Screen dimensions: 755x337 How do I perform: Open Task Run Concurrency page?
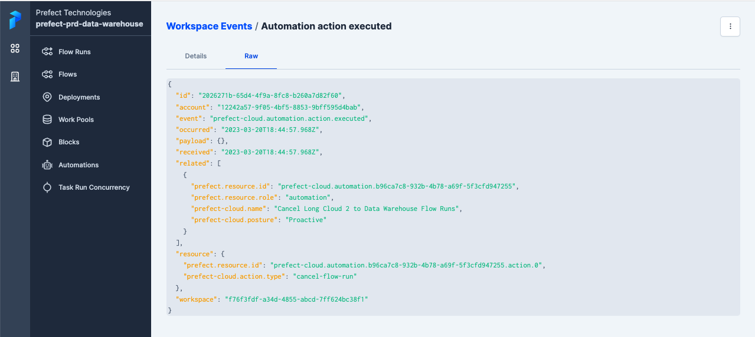(x=94, y=187)
